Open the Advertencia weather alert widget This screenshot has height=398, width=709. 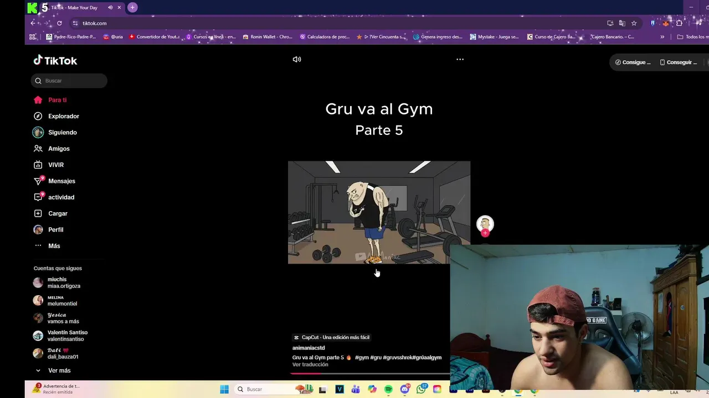[x=56, y=389]
